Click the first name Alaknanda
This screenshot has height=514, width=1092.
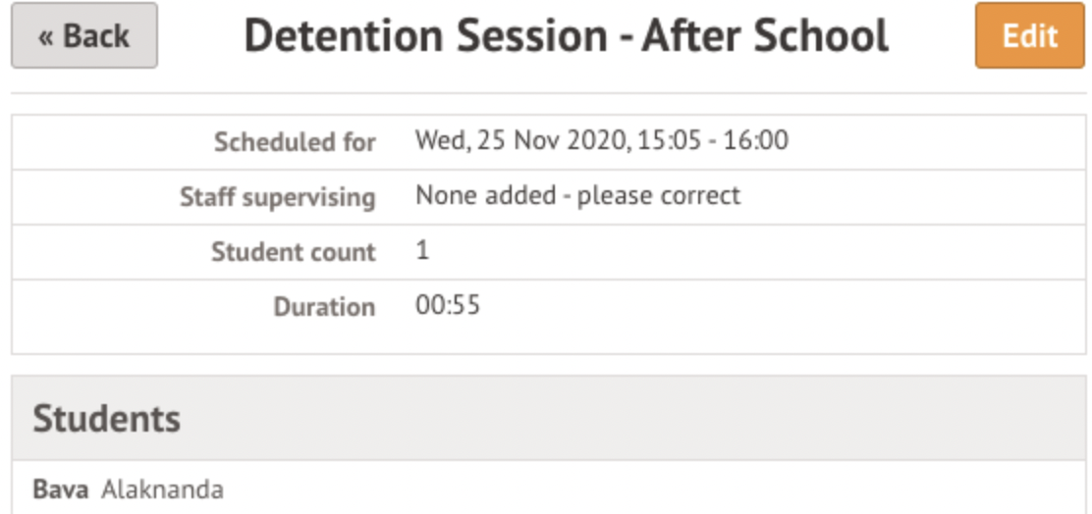coord(162,488)
